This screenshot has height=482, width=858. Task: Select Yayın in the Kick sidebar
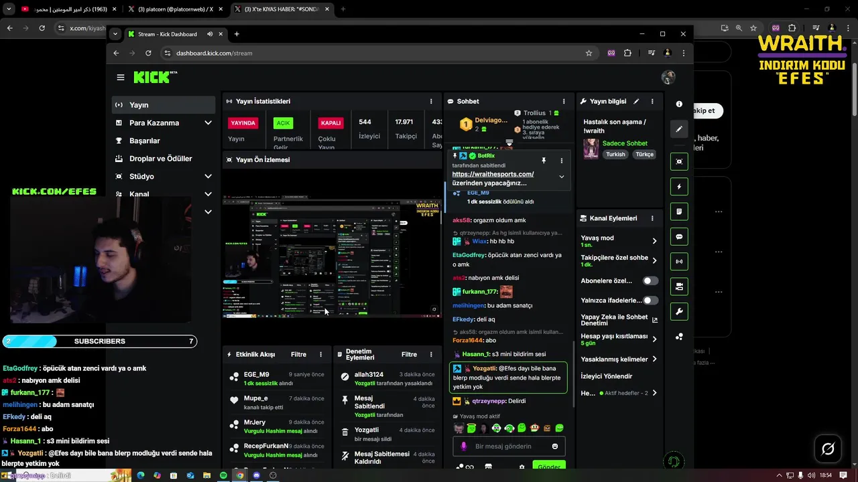coord(164,104)
